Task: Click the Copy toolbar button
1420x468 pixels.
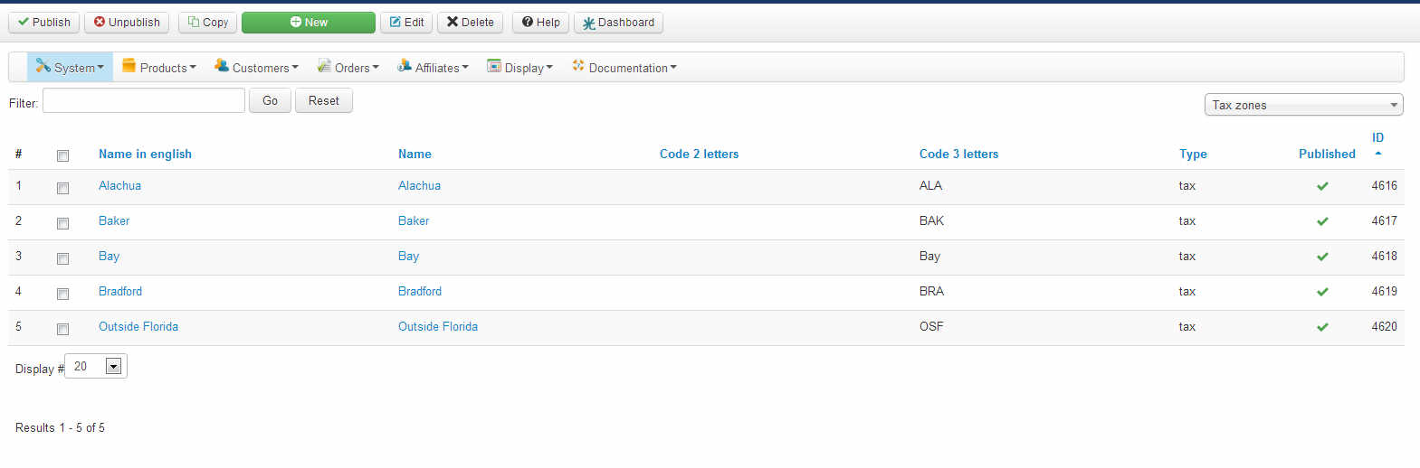Action: point(208,23)
